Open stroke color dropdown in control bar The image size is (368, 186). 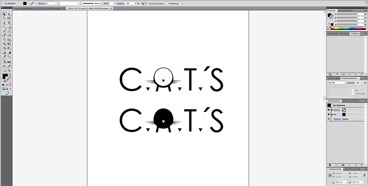point(35,4)
